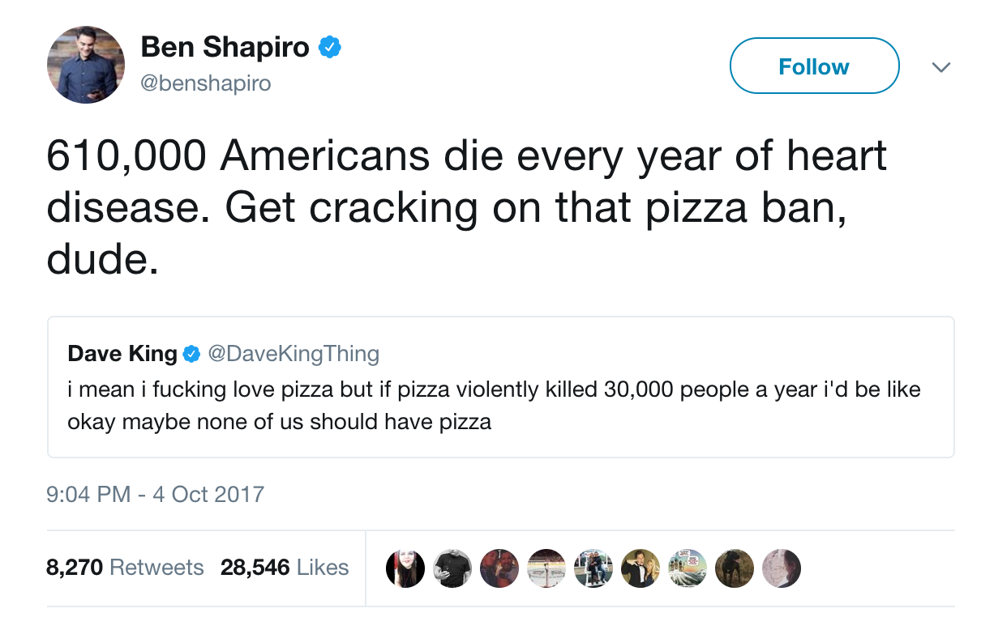This screenshot has height=617, width=994.
Task: Open the quoted pizza tweet text
Action: [494, 405]
